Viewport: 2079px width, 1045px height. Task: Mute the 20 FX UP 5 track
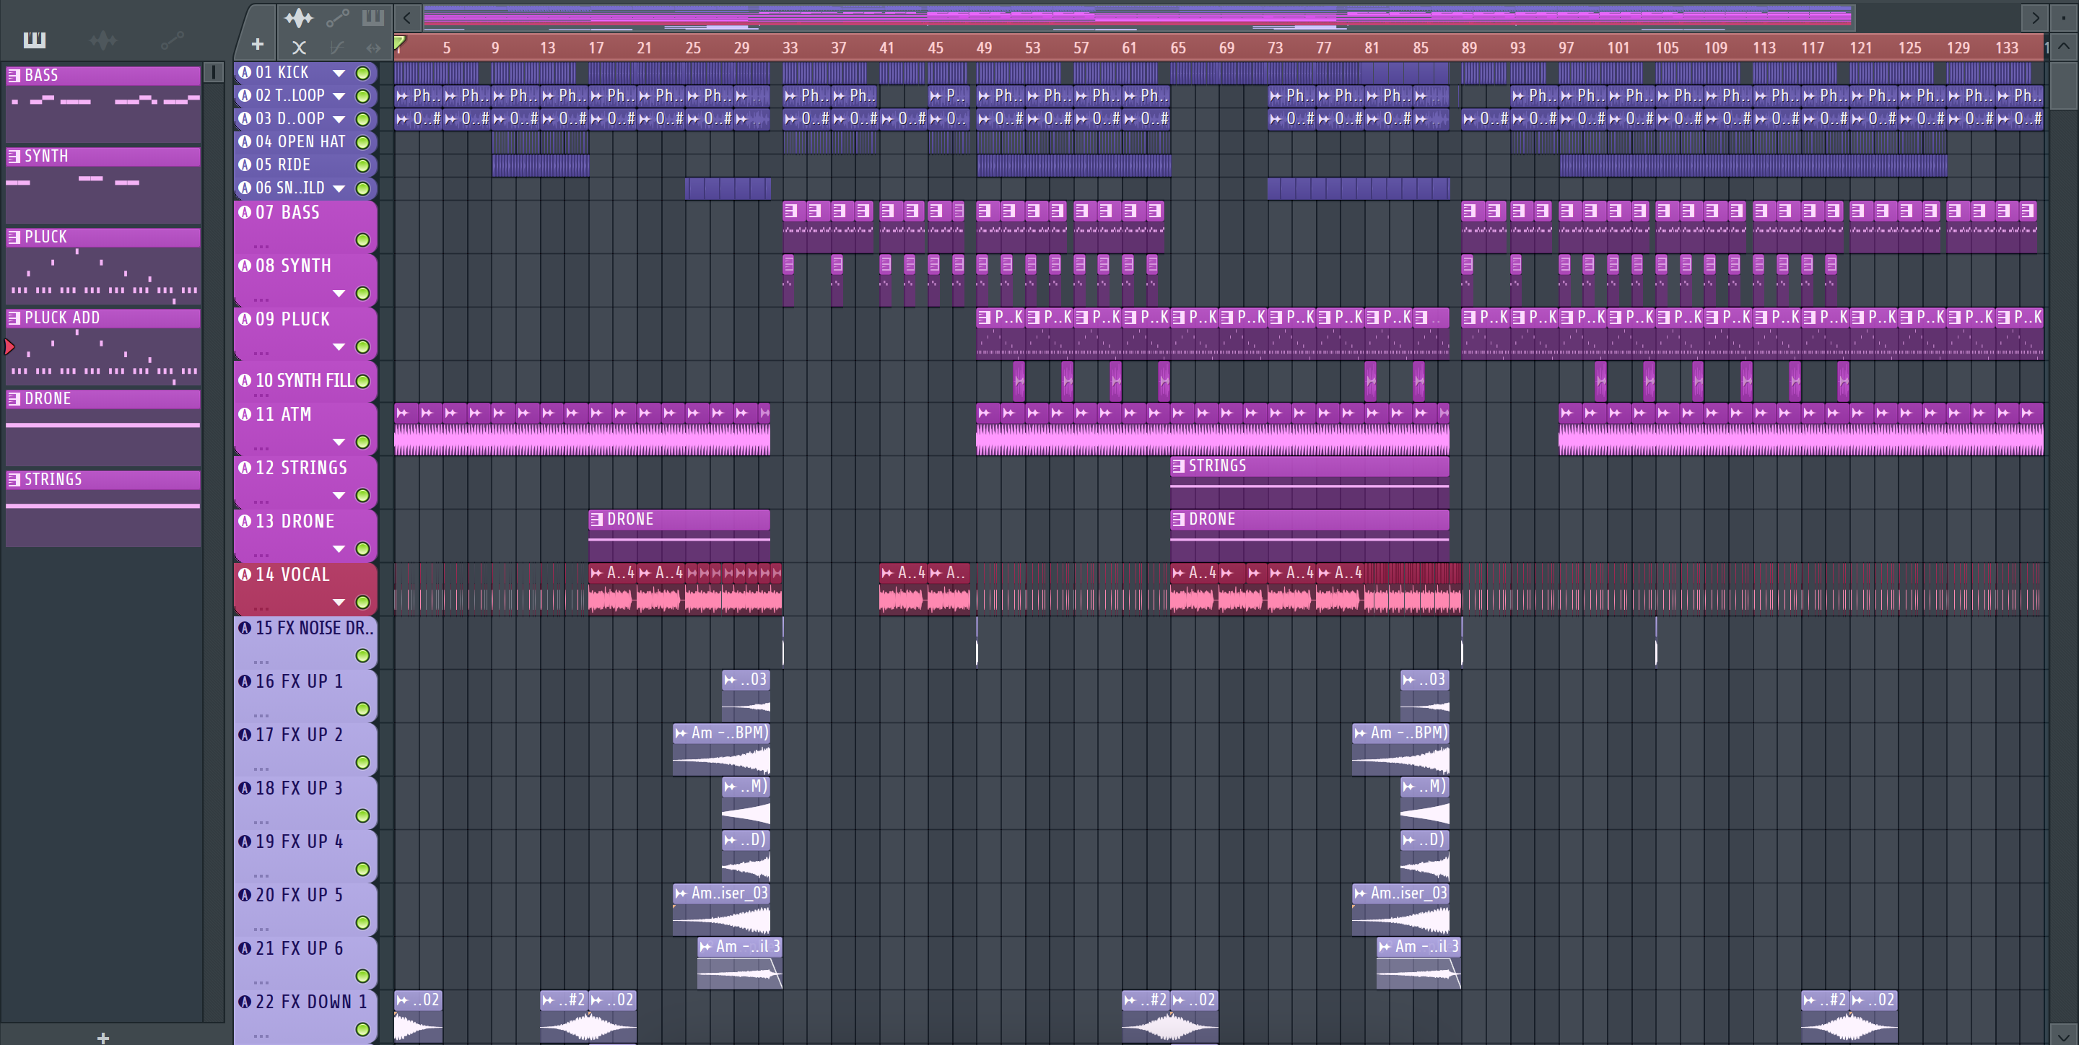363,922
